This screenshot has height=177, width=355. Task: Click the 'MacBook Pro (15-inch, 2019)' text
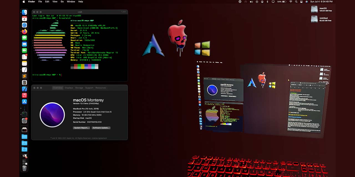[86, 109]
